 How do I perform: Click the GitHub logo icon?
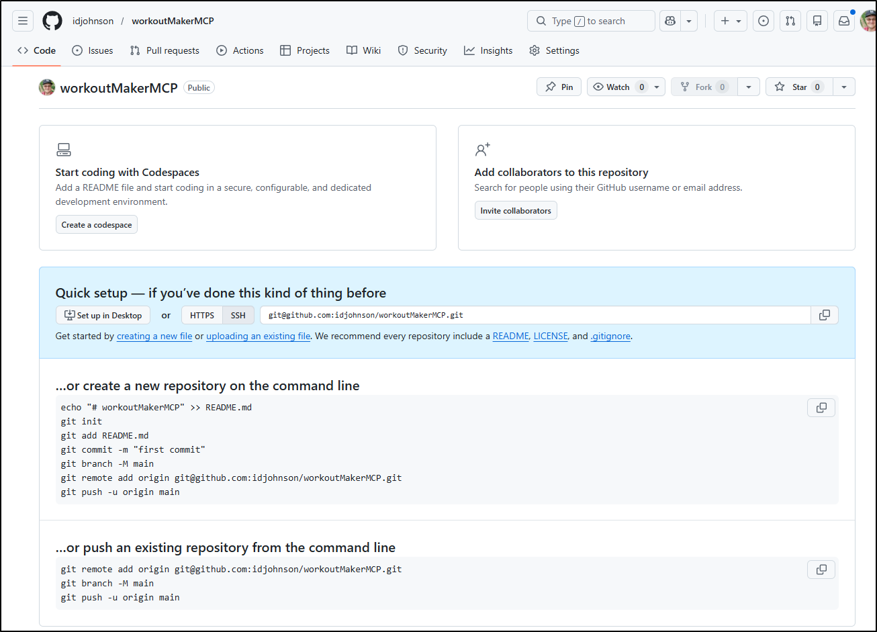coord(52,21)
